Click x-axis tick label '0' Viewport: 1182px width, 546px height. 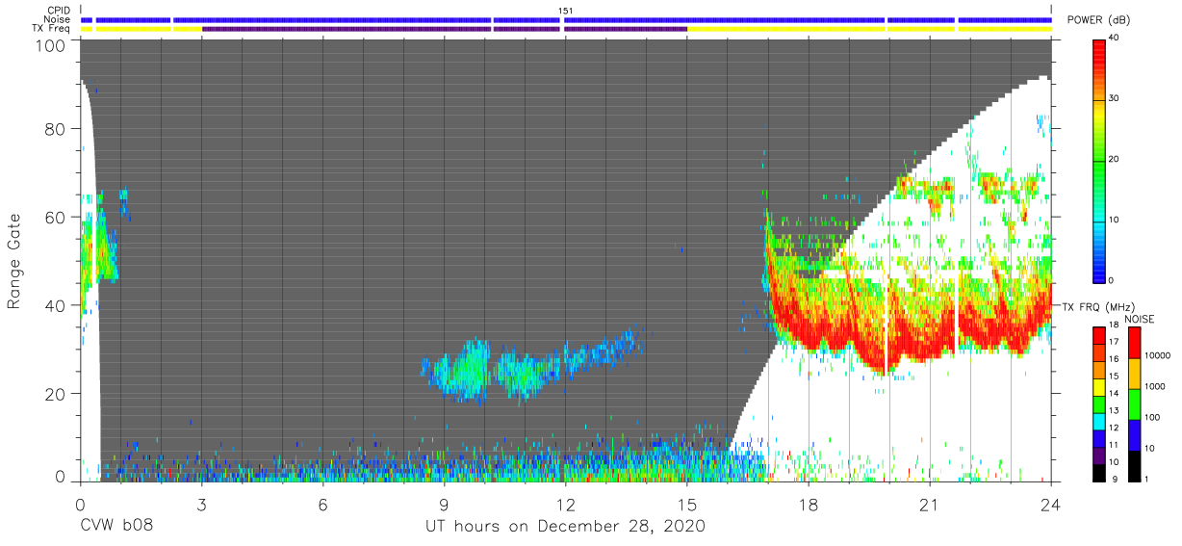pyautogui.click(x=81, y=505)
